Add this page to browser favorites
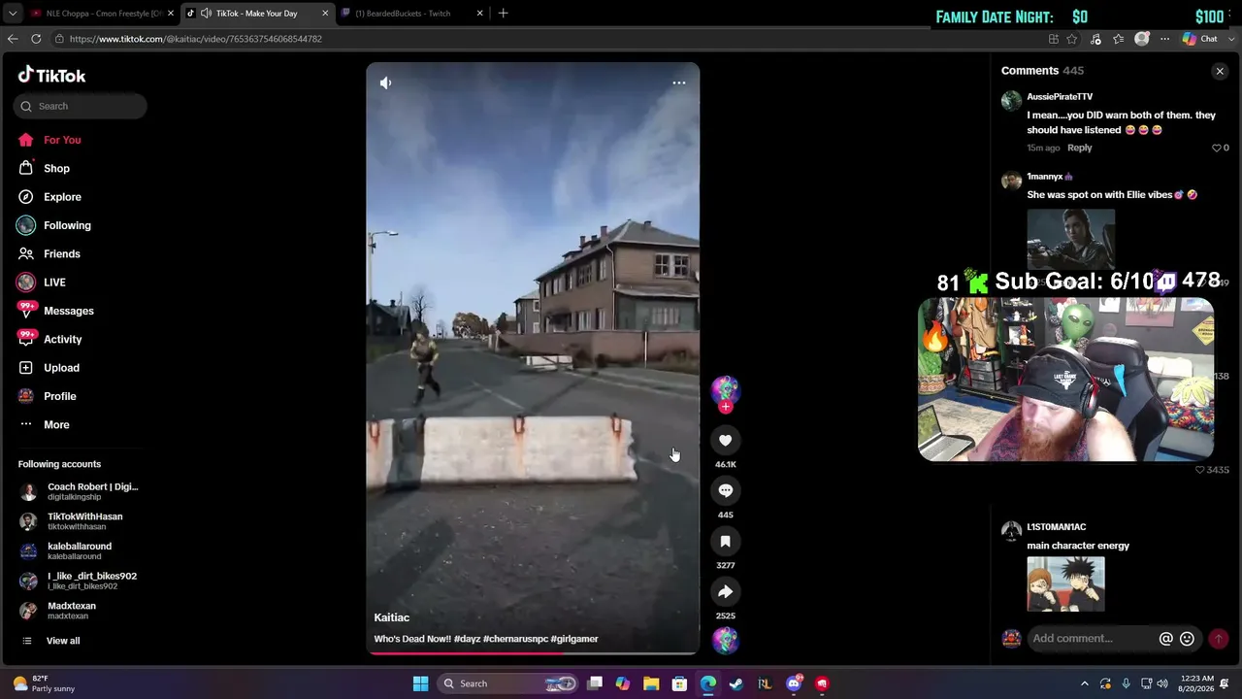 pyautogui.click(x=1072, y=39)
